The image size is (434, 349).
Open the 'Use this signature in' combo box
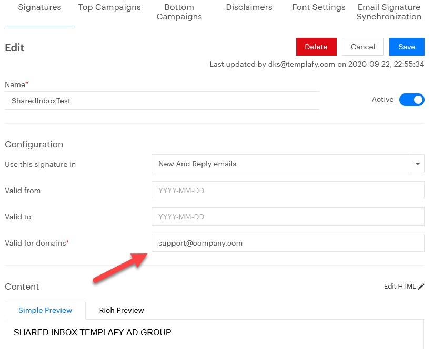pos(281,164)
